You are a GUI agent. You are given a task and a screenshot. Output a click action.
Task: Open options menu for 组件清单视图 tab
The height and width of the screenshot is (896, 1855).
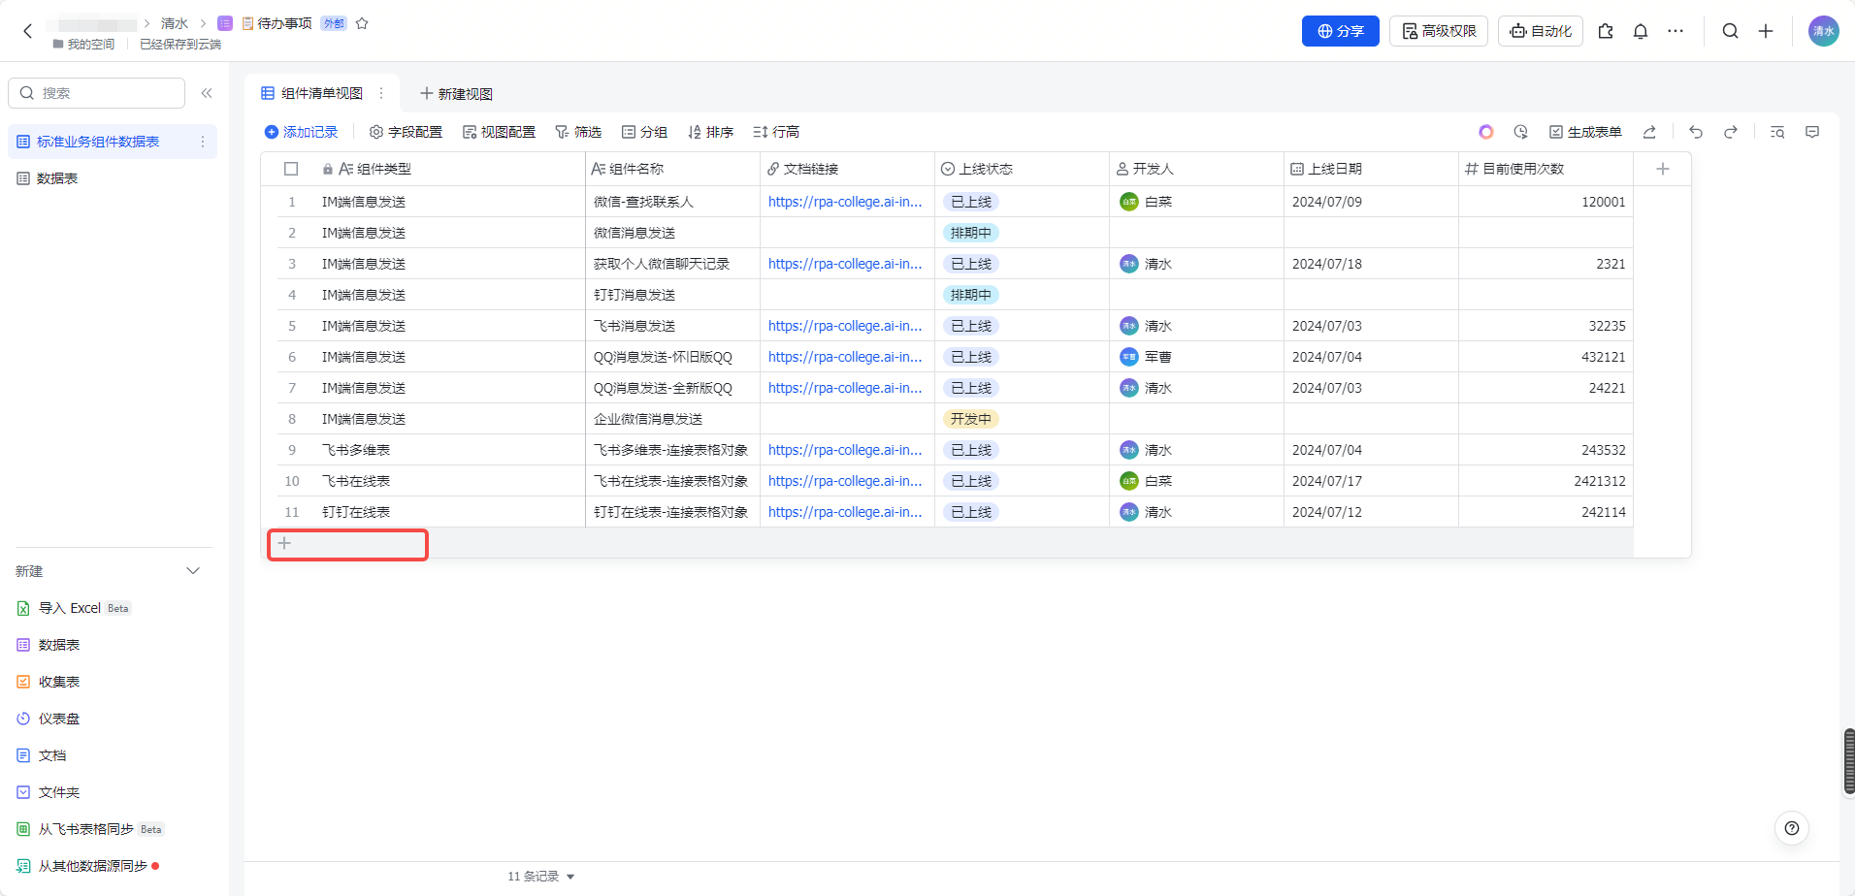pyautogui.click(x=381, y=93)
